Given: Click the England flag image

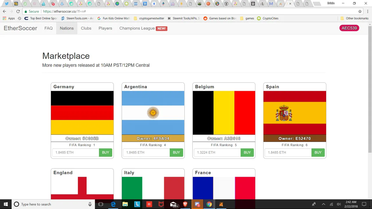Looking at the screenshot, I should [x=82, y=188].
